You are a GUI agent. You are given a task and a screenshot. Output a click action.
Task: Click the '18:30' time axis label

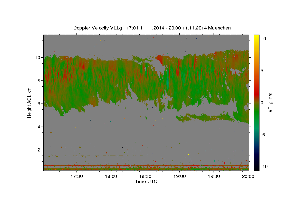pyautogui.click(x=145, y=177)
